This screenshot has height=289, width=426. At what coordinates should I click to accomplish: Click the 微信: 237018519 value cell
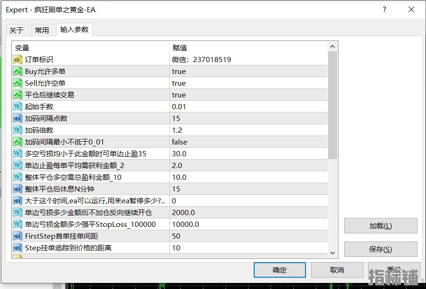coord(249,59)
